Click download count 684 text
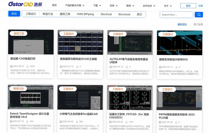Image resolution: width=208 pixels, height=133 pixels. point(81,122)
